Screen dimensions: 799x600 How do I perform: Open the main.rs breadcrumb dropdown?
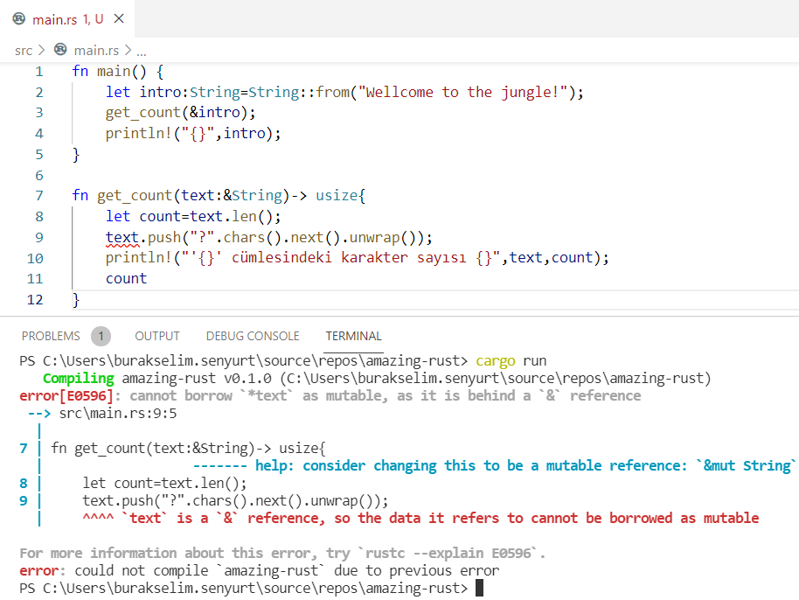point(95,51)
